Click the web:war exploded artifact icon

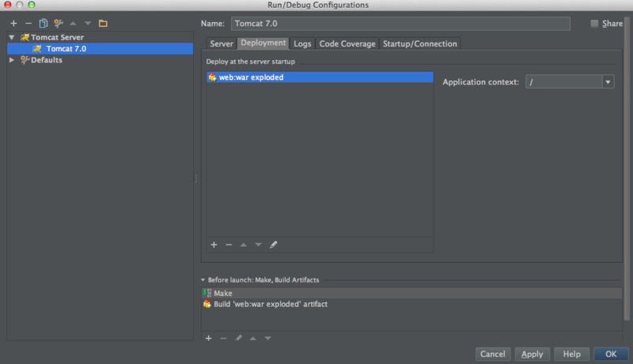click(x=212, y=77)
